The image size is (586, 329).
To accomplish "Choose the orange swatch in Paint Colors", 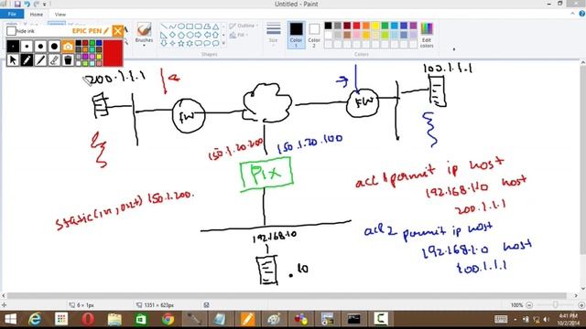I will click(366, 26).
